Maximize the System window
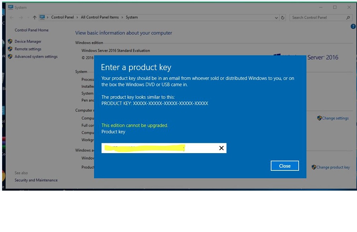The width and height of the screenshot is (357, 232). click(335, 7)
